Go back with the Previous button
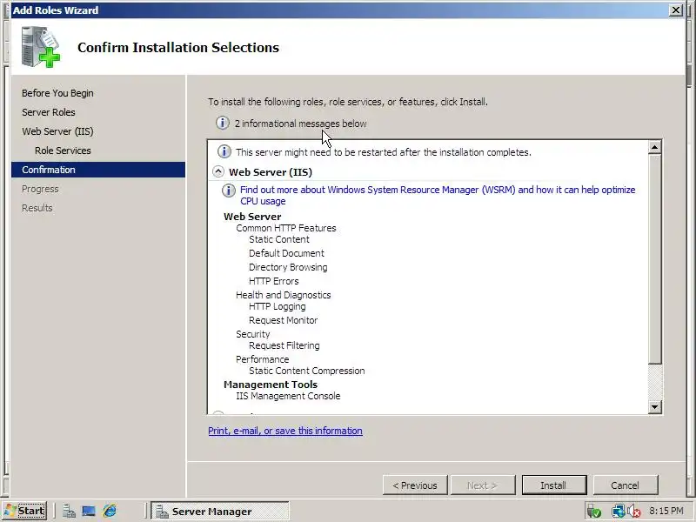The height and width of the screenshot is (522, 696). tap(415, 485)
